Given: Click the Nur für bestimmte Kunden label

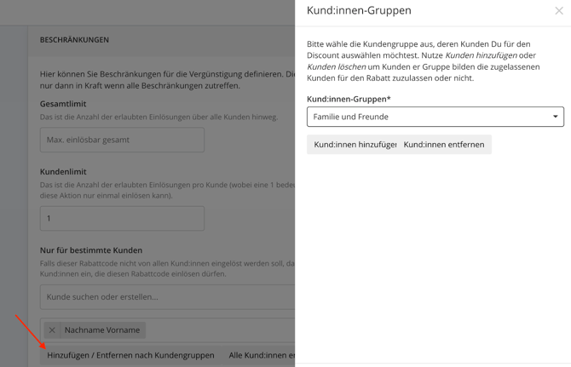Looking at the screenshot, I should 91,250.
